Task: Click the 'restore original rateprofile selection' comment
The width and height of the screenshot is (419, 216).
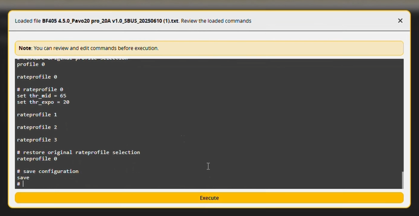Action: click(x=79, y=152)
